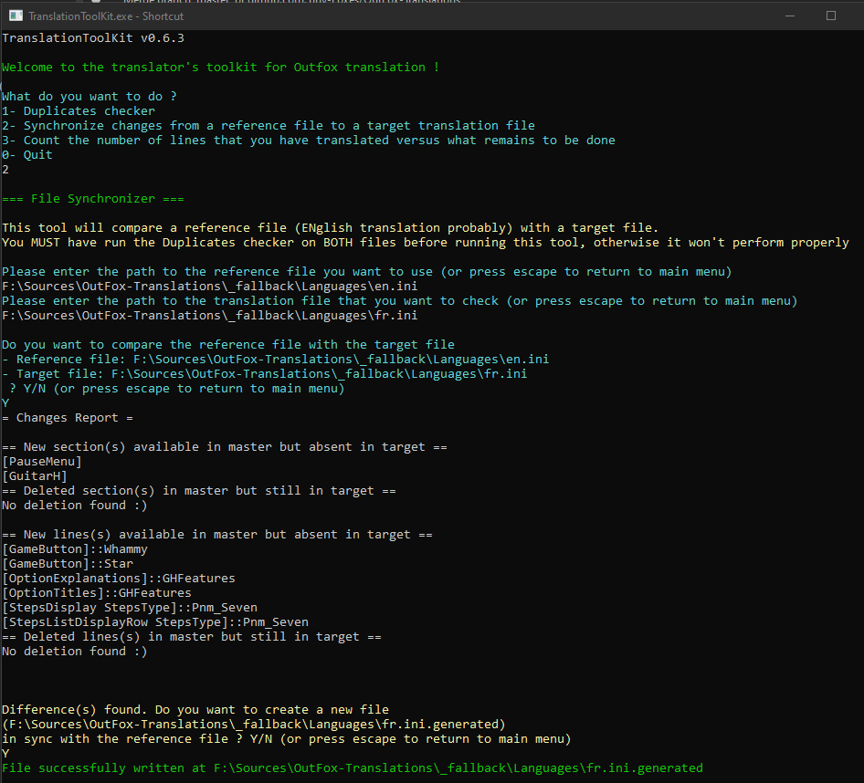This screenshot has width=864, height=783.
Task: Click the '[GameButton]::Whammy' line
Action: pyautogui.click(x=75, y=548)
